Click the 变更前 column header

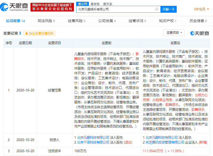[x=107, y=43]
